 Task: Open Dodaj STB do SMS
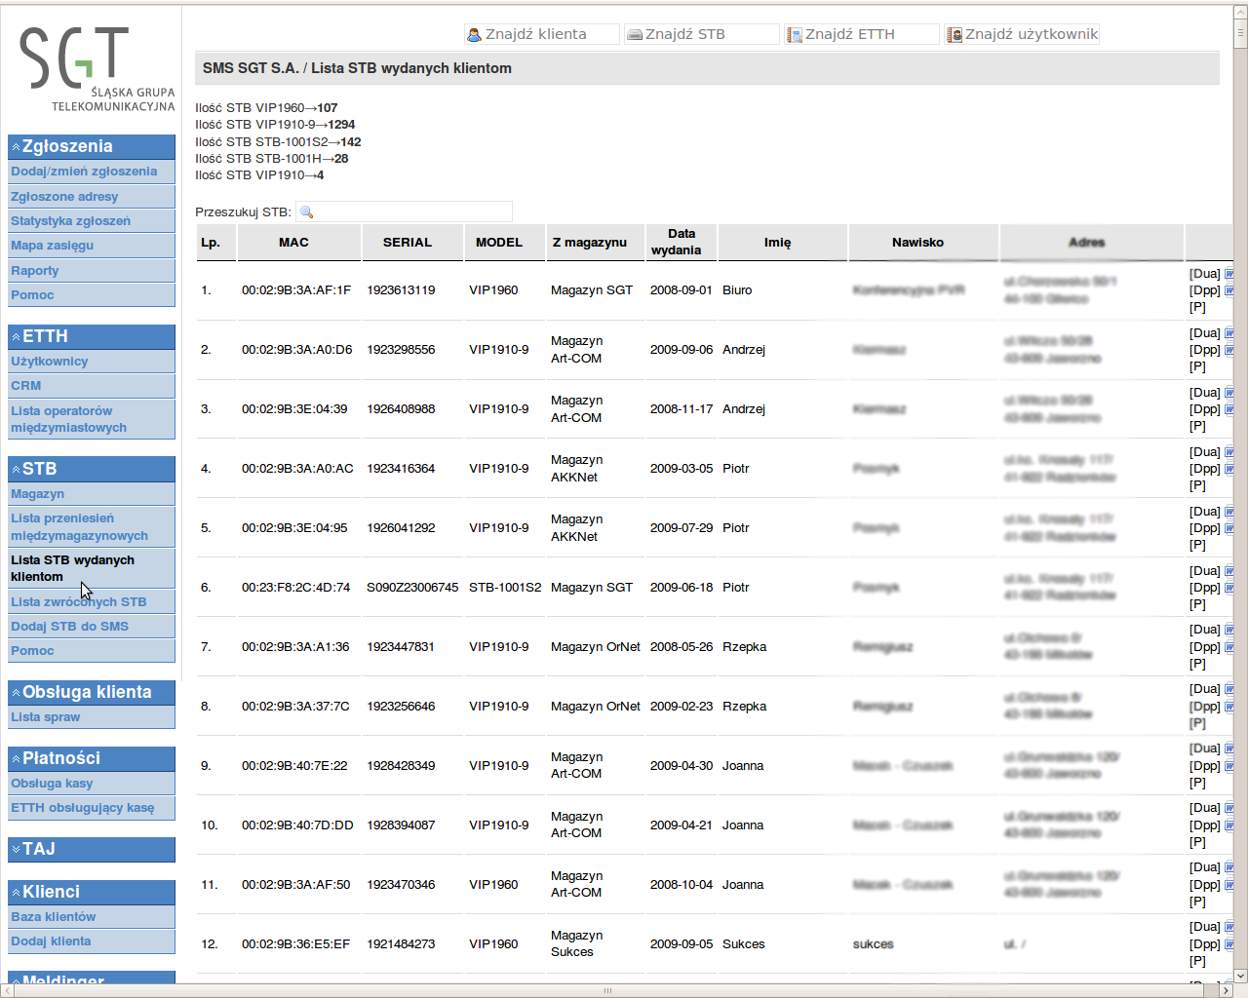coord(92,627)
